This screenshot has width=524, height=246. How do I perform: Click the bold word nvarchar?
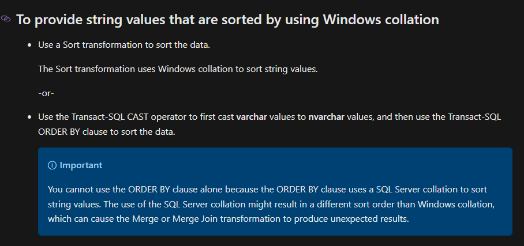pos(327,117)
